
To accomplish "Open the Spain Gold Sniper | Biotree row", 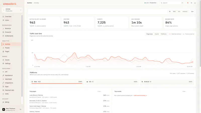I will pos(69,107).
